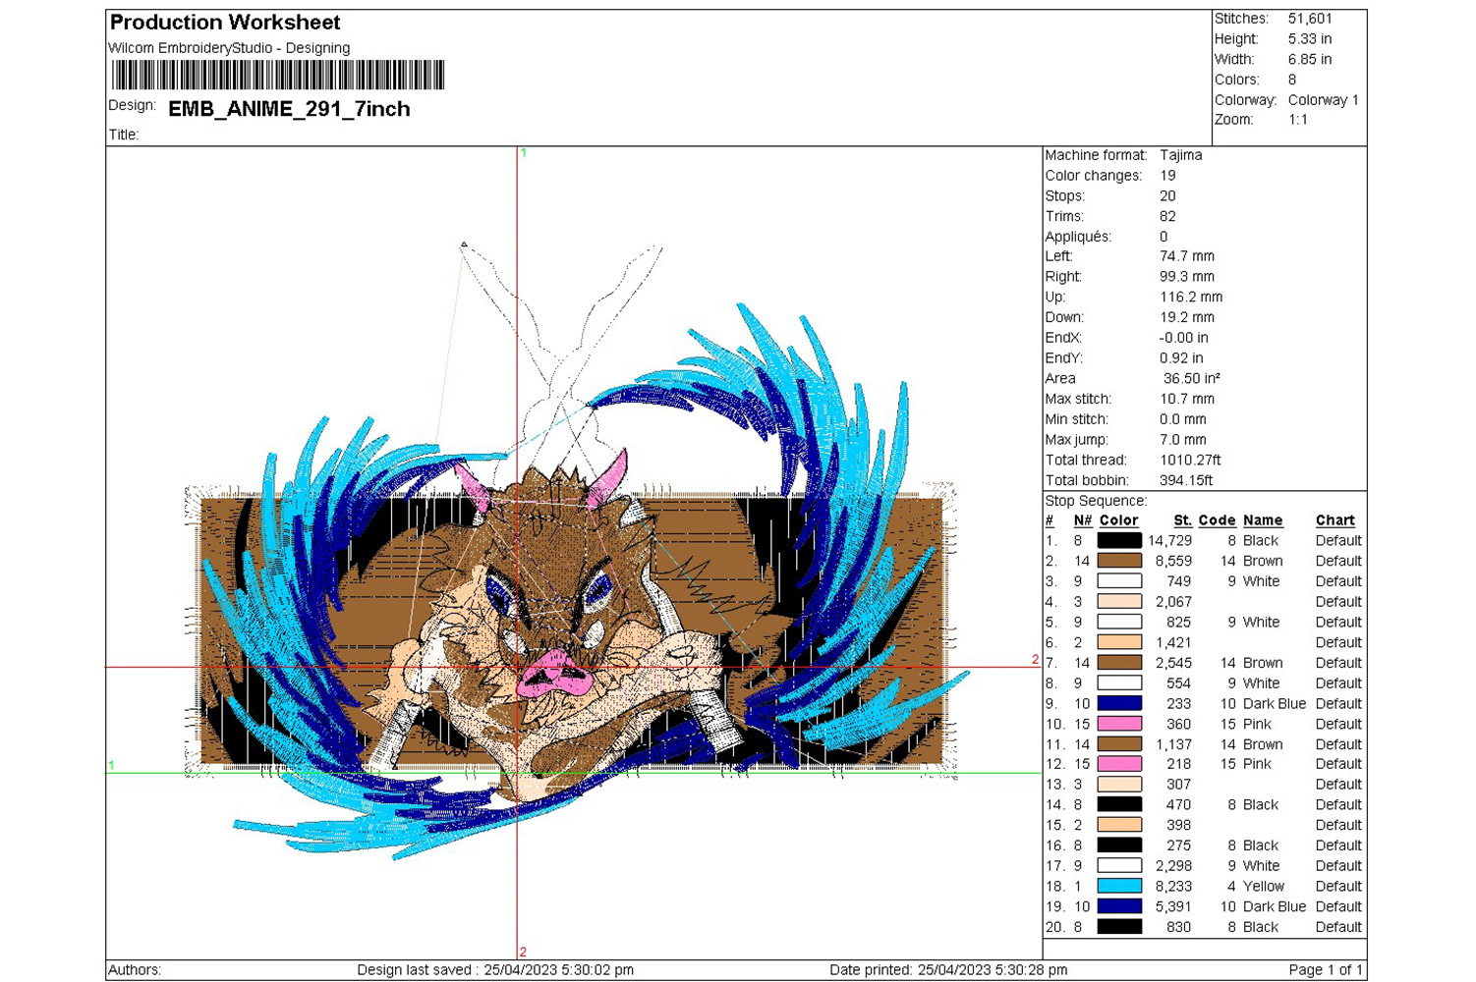Click the 'Page 1 of 1' indicator
Viewport: 1476px width, 982px height.
pyautogui.click(x=1326, y=970)
